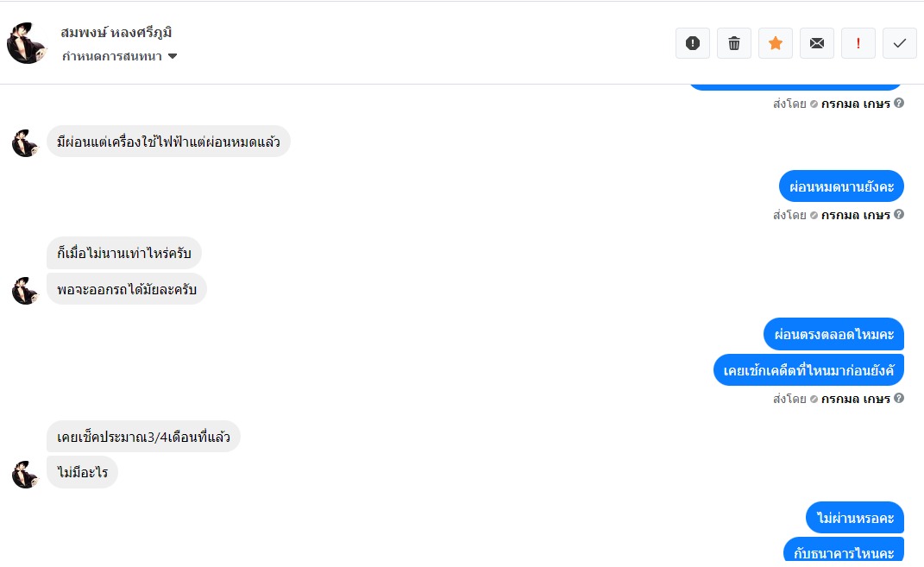The width and height of the screenshot is (924, 567).
Task: Open customer name สมพงษ์ หลงศรีภูมิ in the header
Action: (116, 32)
